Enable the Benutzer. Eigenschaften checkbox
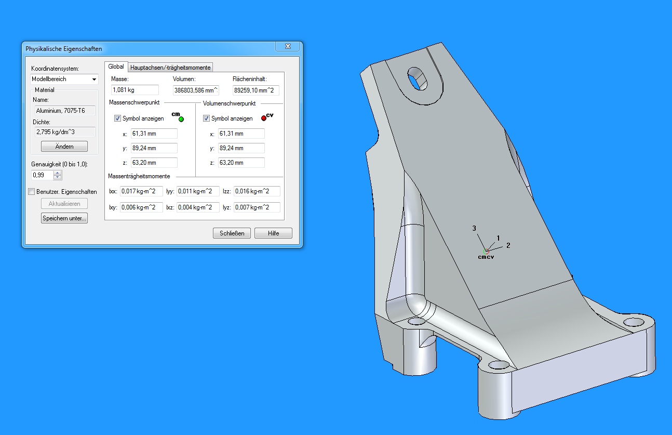Image resolution: width=672 pixels, height=435 pixels. pyautogui.click(x=32, y=192)
